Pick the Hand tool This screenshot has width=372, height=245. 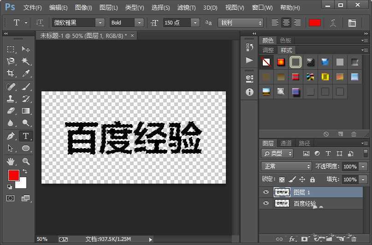click(11, 161)
